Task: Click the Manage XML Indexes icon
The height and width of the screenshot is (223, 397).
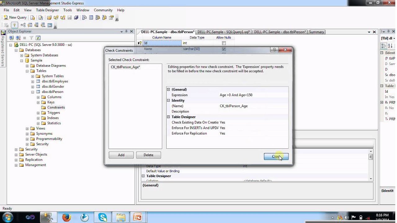Action: pos(43,25)
